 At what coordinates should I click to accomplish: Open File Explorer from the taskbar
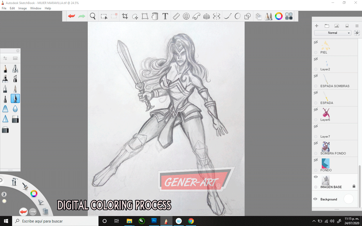[x=129, y=221]
